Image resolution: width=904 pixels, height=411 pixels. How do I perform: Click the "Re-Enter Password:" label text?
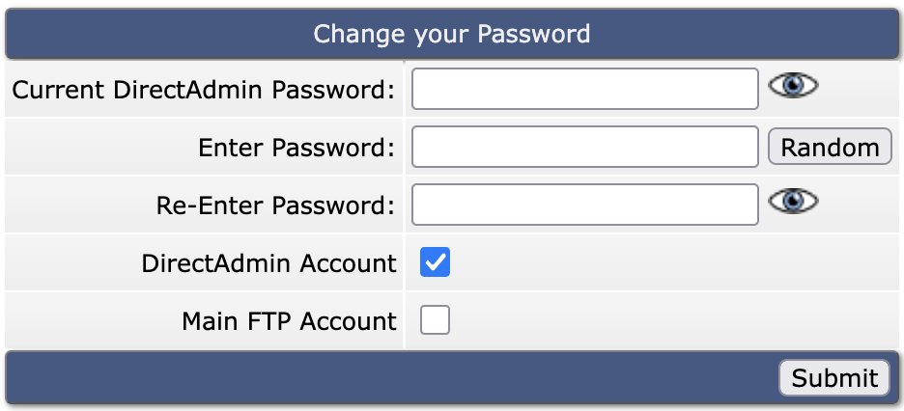275,205
